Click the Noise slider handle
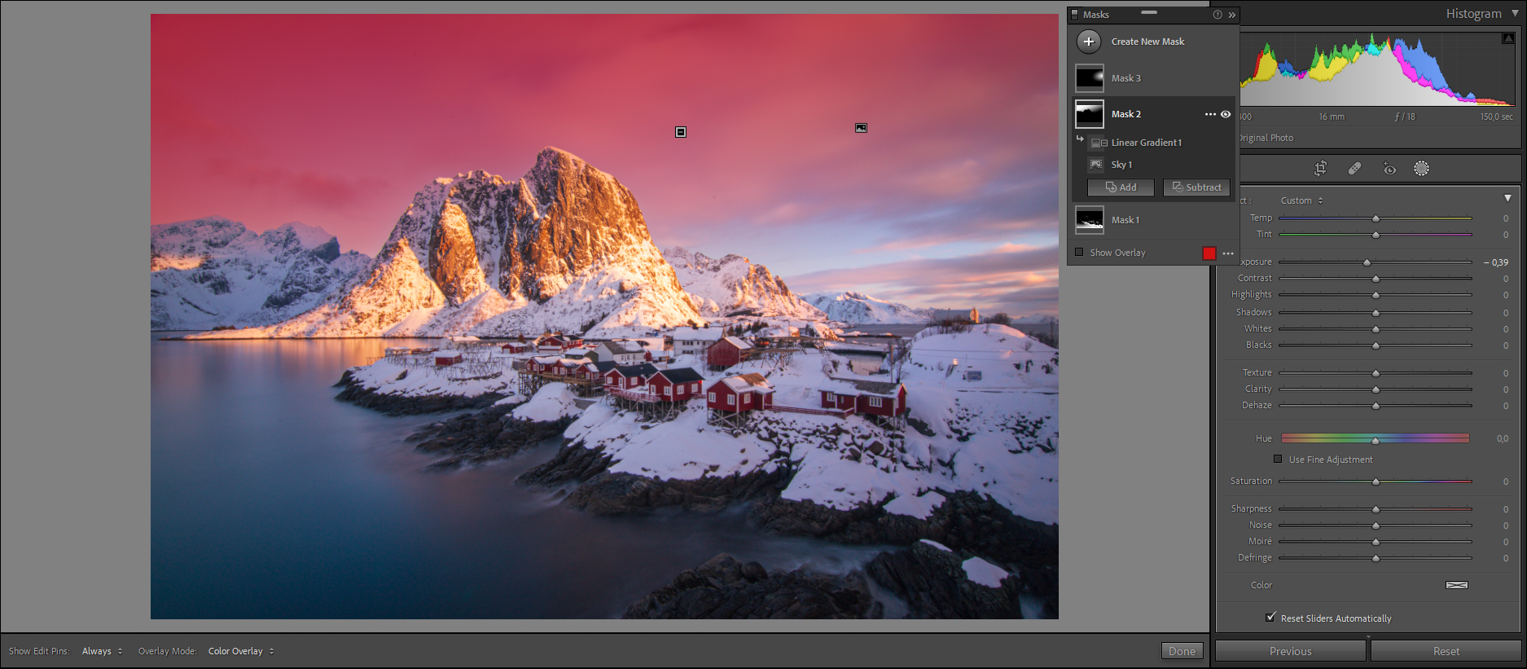 (x=1376, y=526)
